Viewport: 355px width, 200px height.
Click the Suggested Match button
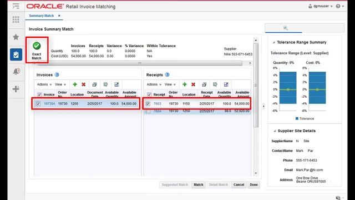tap(175, 184)
